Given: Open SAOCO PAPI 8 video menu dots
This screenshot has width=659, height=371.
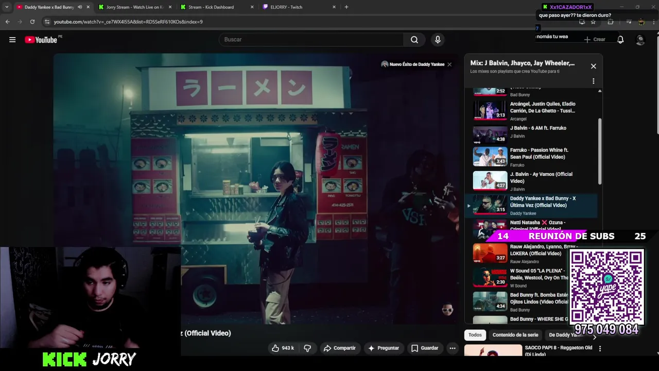Looking at the screenshot, I should (x=599, y=348).
